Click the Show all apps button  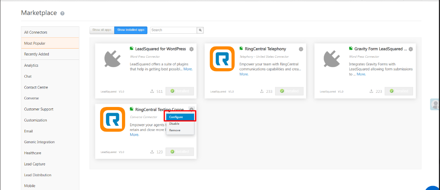pos(102,30)
